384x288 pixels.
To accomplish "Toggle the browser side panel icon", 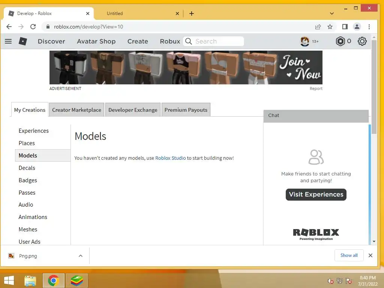I will tap(345, 27).
